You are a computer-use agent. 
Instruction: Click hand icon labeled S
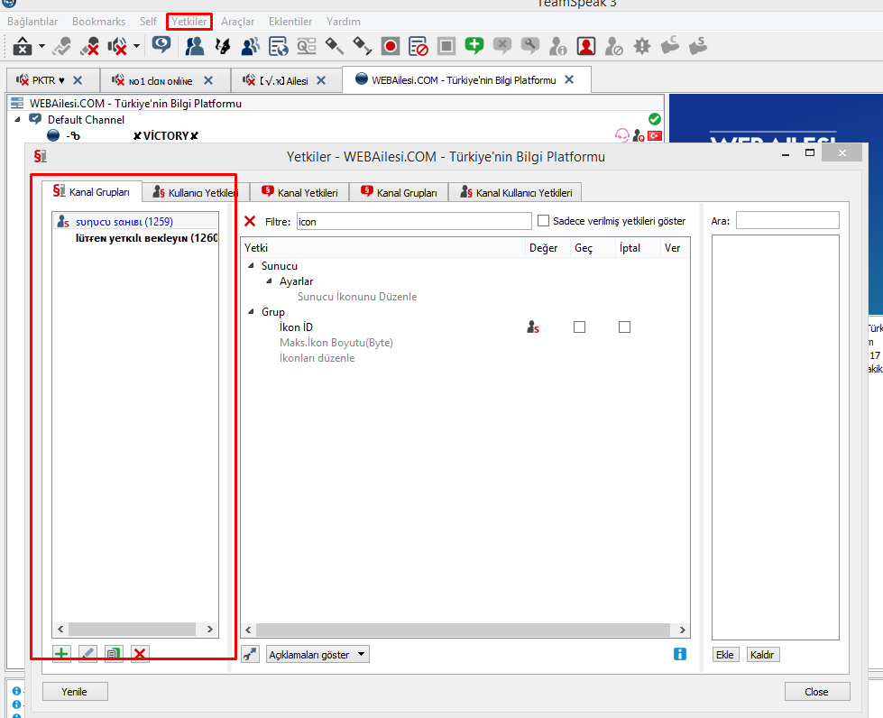pyautogui.click(x=698, y=46)
